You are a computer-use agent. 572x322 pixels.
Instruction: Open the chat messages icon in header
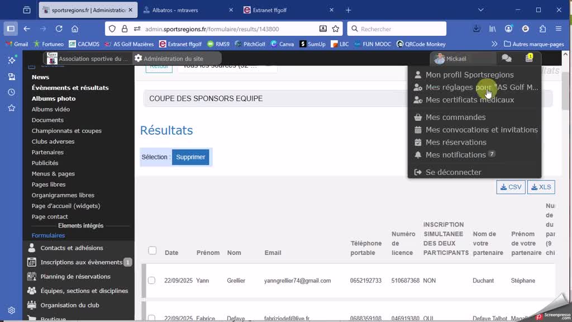click(506, 58)
